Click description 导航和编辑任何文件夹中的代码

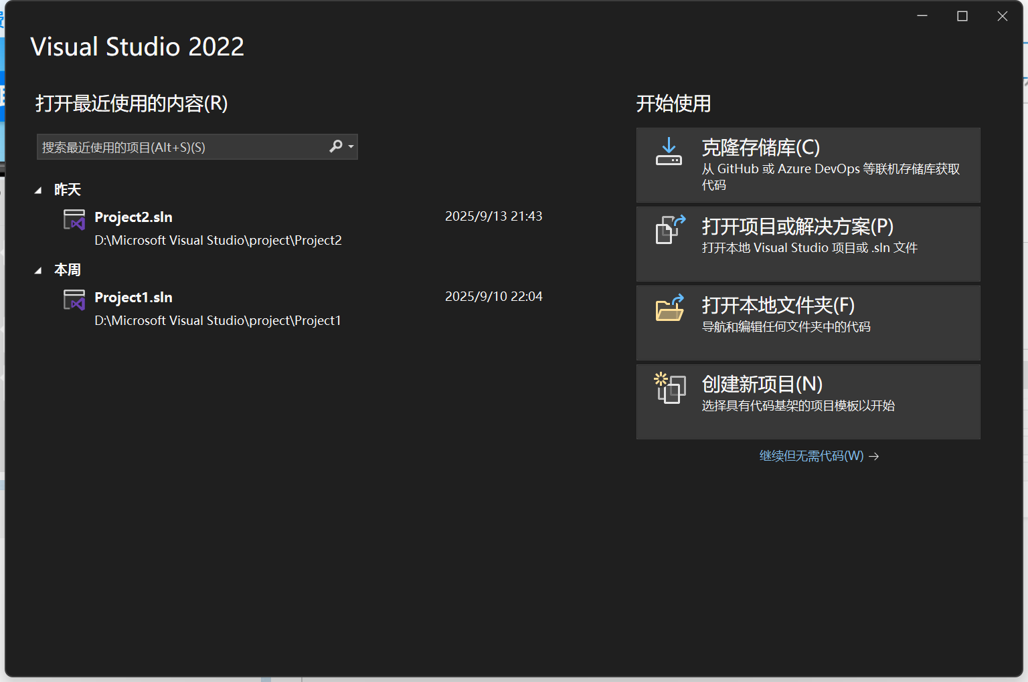786,327
